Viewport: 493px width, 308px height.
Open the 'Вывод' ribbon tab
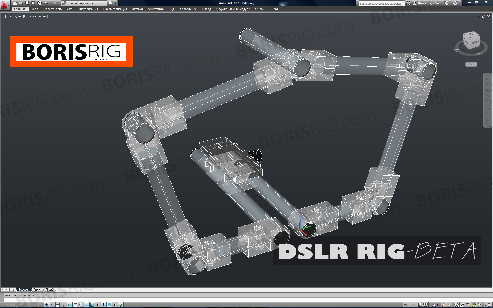206,9
